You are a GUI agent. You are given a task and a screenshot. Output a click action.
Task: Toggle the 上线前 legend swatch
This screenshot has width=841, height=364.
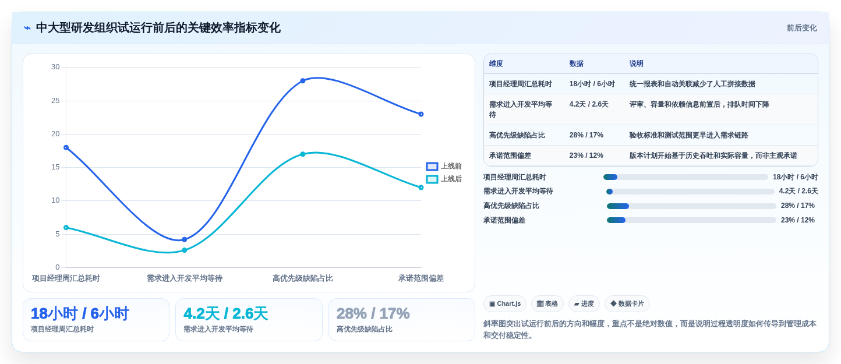click(x=432, y=167)
